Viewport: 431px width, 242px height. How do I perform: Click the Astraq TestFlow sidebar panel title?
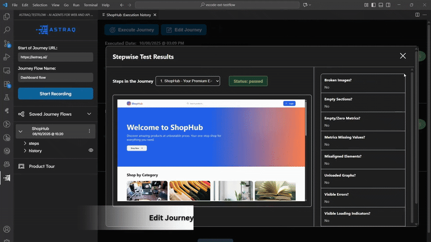56,15
